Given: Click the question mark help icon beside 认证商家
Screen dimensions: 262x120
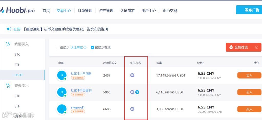Looking at the screenshot, I should 85,48.
